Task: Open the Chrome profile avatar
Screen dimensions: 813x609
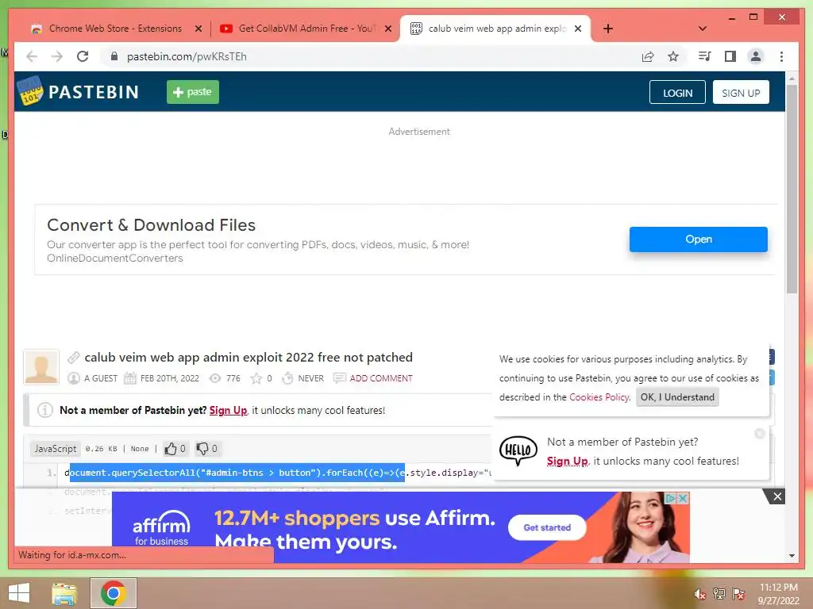Action: coord(756,56)
